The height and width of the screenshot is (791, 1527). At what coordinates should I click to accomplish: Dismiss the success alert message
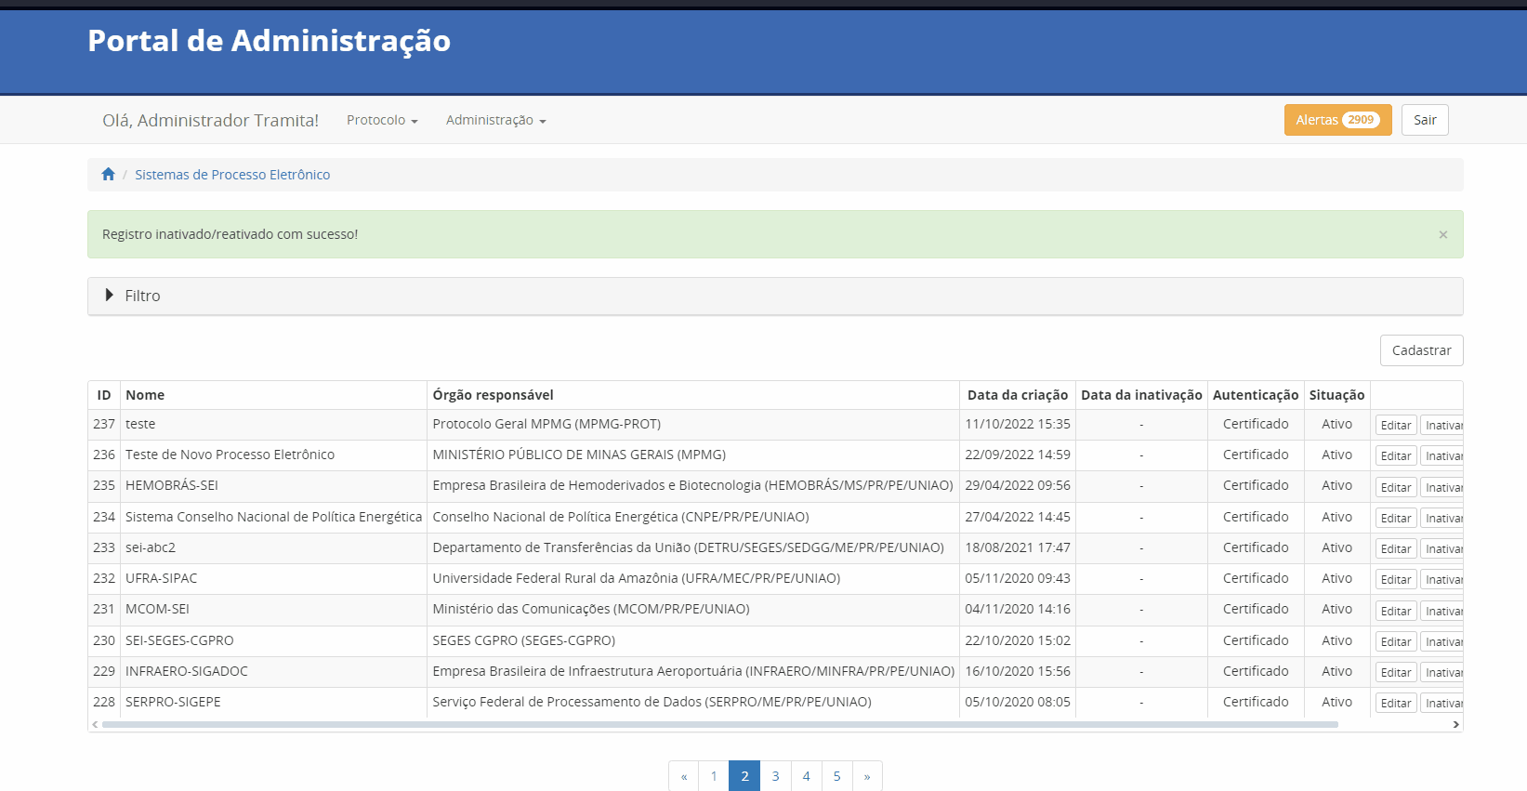pyautogui.click(x=1442, y=234)
